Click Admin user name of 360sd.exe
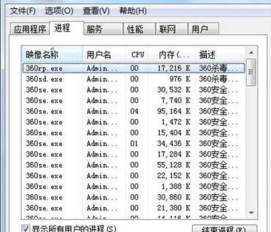Image resolution: width=271 pixels, height=232 pixels. (x=102, y=79)
